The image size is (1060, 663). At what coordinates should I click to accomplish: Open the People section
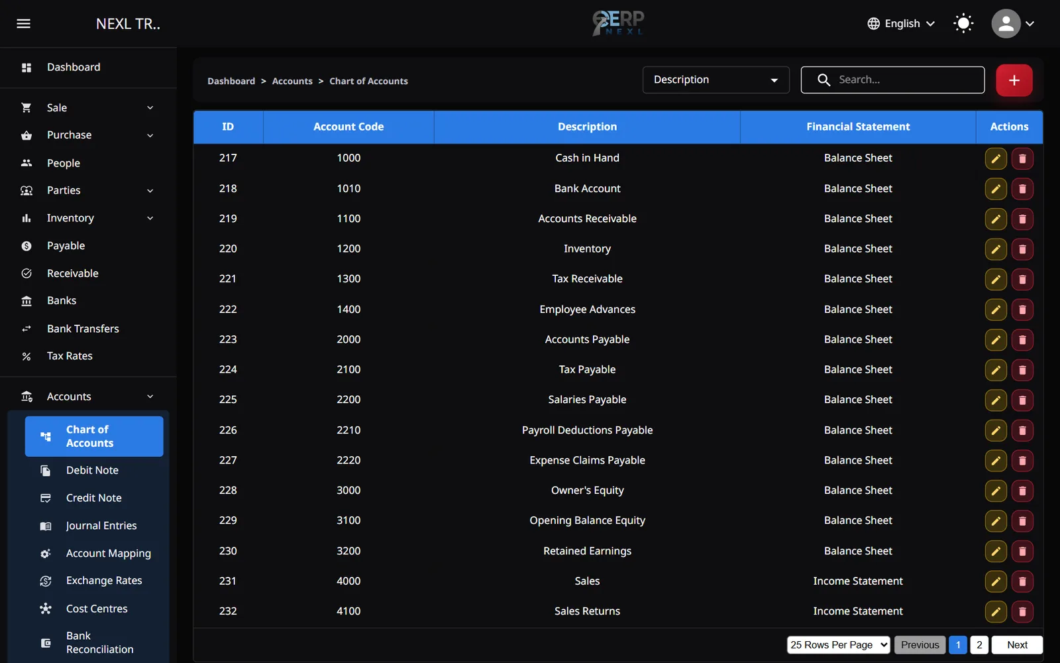(x=88, y=163)
